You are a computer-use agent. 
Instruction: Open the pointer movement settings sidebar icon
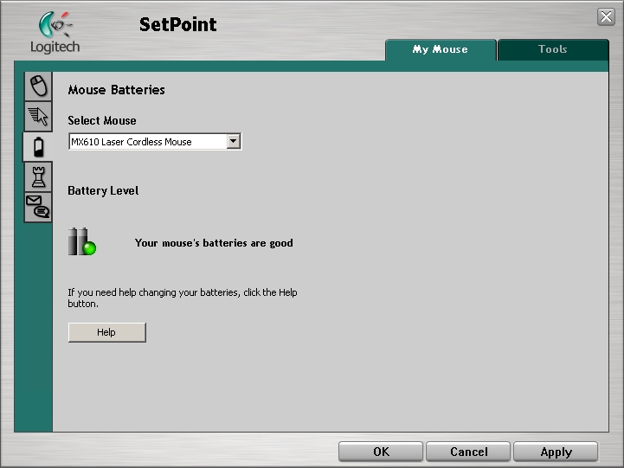pyautogui.click(x=37, y=116)
